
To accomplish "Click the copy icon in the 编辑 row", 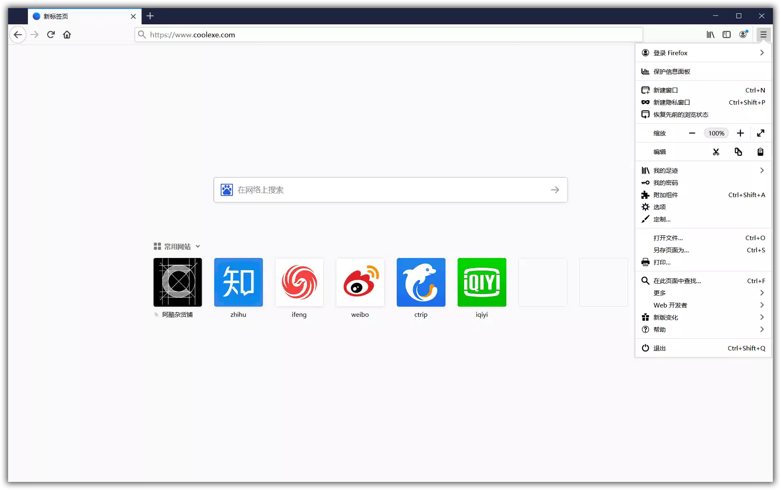I will (x=738, y=152).
